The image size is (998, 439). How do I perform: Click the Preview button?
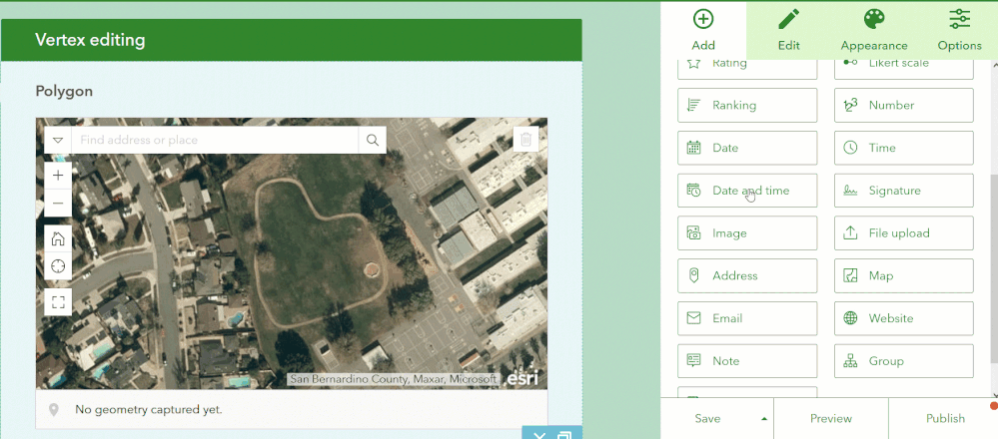(x=830, y=418)
